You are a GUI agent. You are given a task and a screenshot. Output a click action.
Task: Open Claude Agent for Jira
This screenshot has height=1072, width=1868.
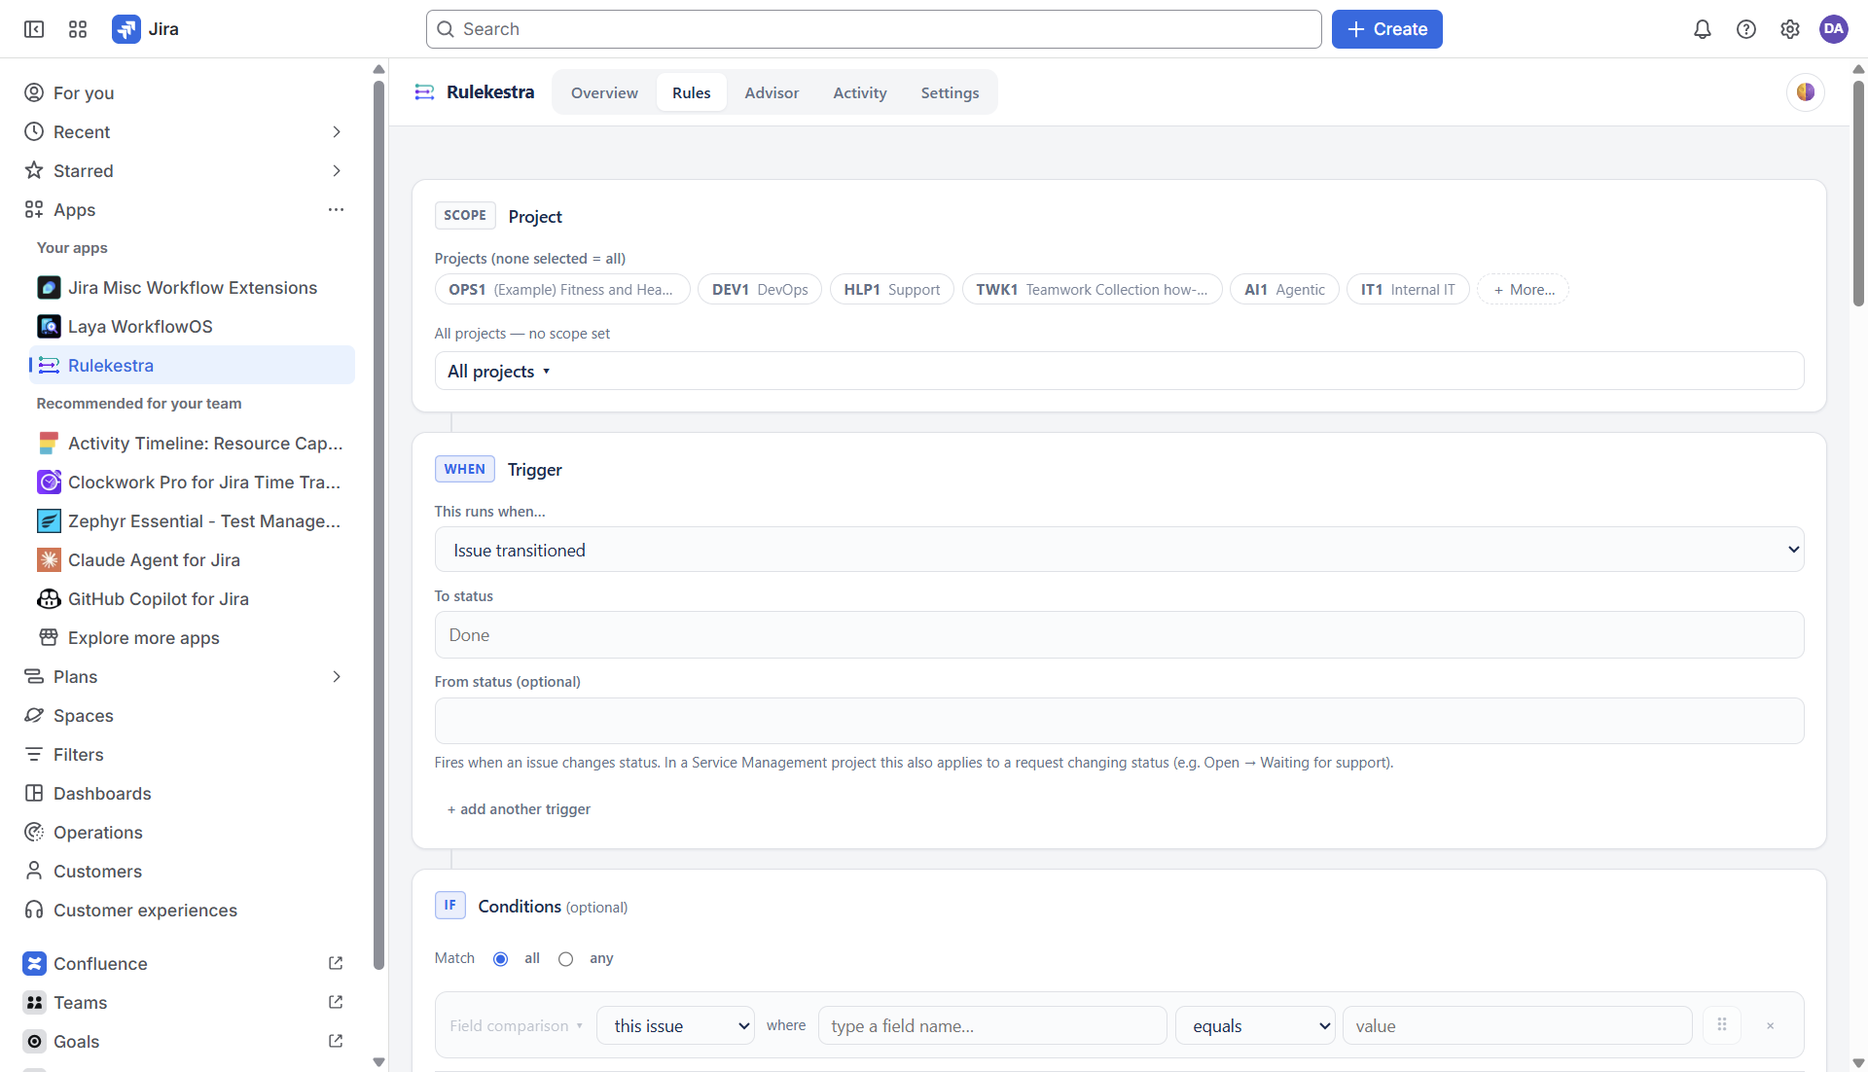(x=192, y=560)
